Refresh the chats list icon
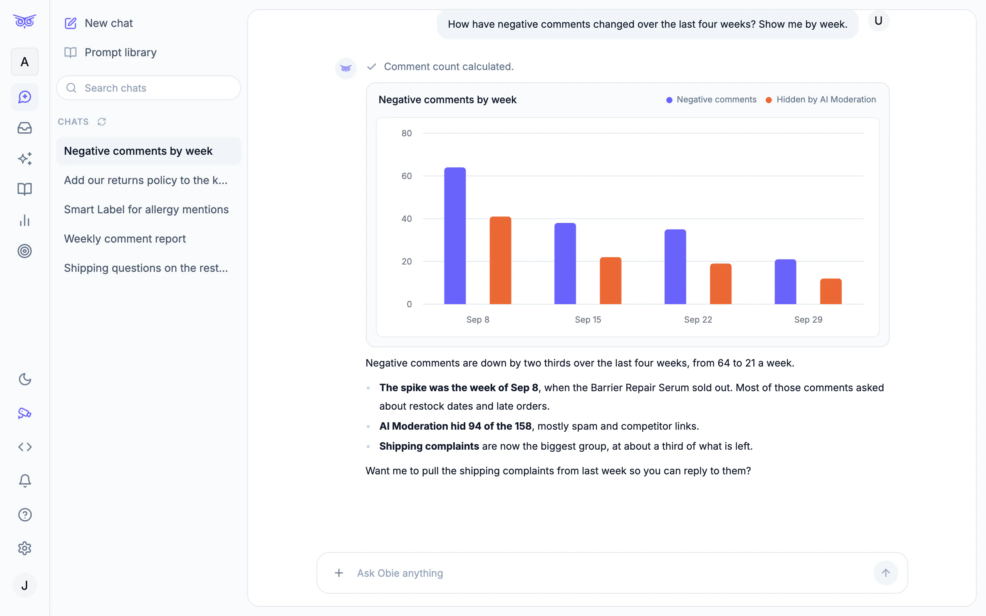Image resolution: width=986 pixels, height=616 pixels. click(102, 122)
